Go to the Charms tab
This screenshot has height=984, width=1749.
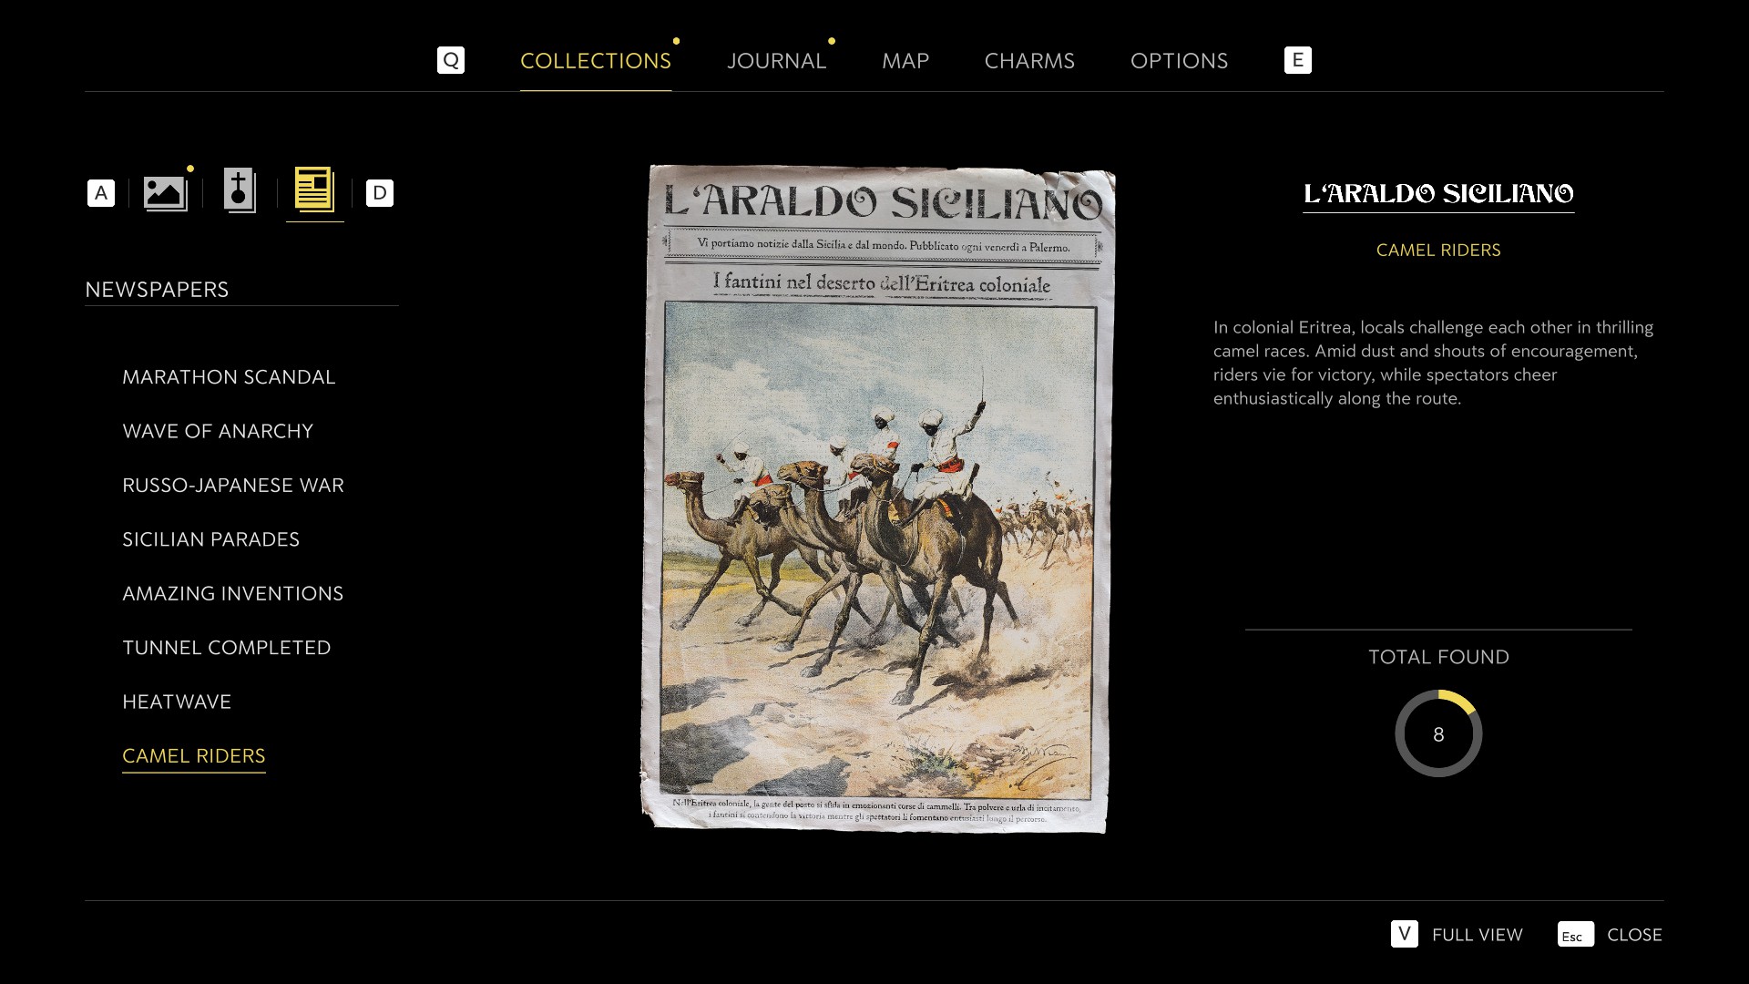[x=1029, y=61]
